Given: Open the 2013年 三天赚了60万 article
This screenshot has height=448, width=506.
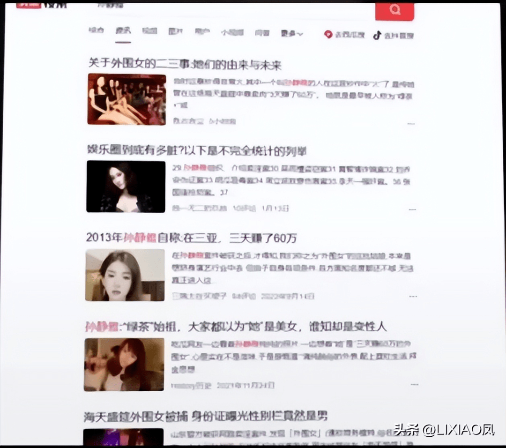Looking at the screenshot, I should click(191, 238).
